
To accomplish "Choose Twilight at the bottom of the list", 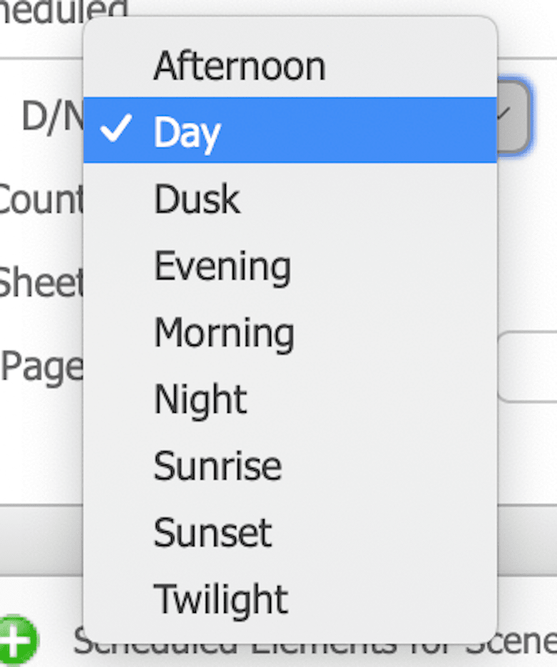I will (x=221, y=599).
